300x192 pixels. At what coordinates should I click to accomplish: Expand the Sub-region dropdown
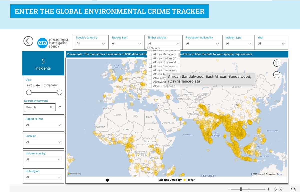click(x=44, y=177)
